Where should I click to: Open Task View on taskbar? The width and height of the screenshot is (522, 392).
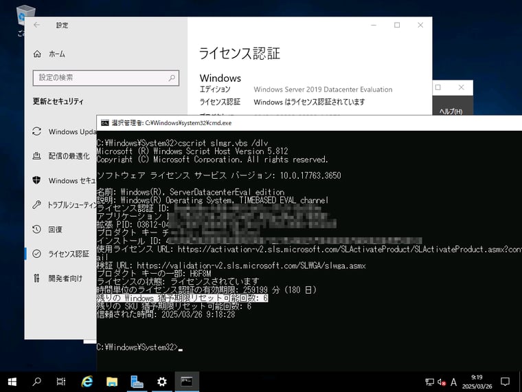click(61, 382)
